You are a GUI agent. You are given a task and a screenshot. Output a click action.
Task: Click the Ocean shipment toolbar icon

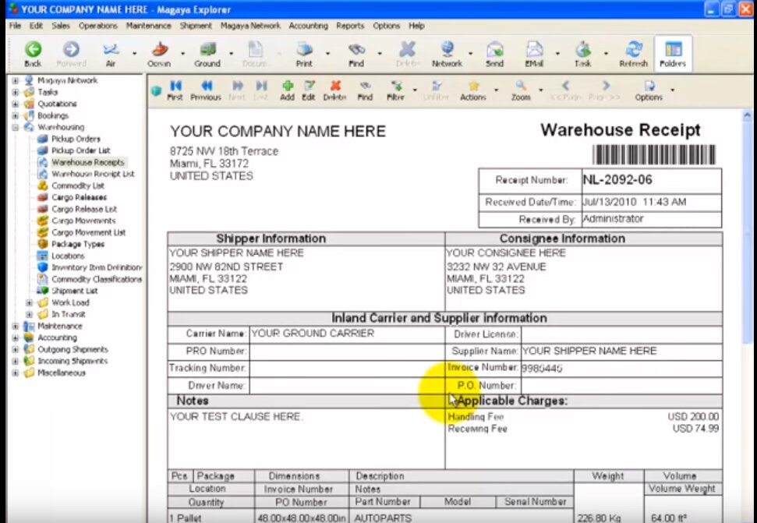tap(158, 52)
